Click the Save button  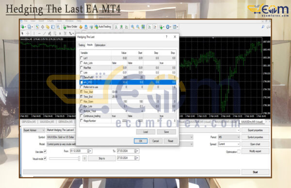coord(166,132)
